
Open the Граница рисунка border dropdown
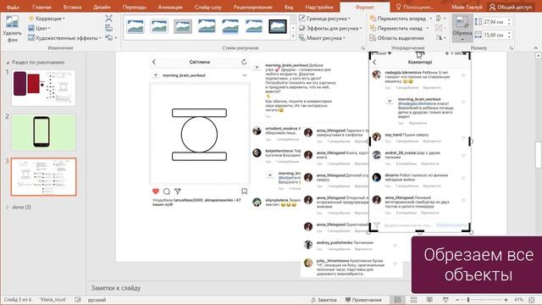click(x=325, y=19)
